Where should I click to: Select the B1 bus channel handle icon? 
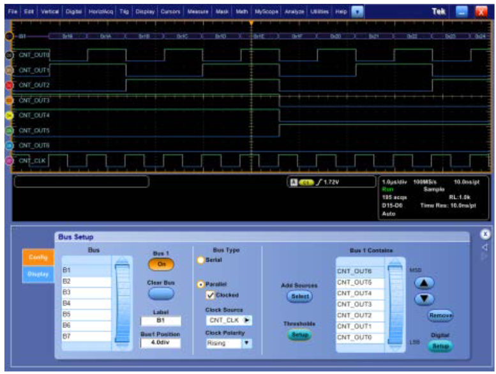click(9, 36)
